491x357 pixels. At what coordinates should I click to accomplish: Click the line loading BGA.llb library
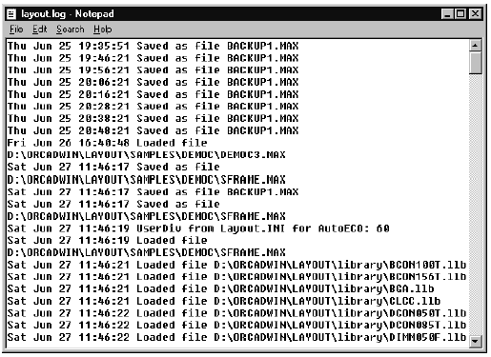pos(220,288)
